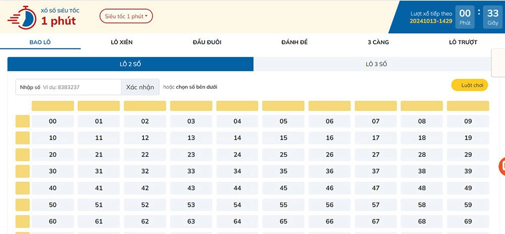Click yellow selector above the 00 column

click(x=53, y=106)
